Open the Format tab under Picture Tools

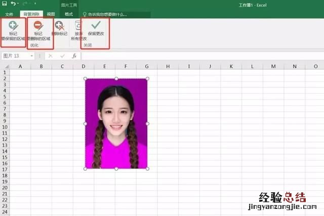click(x=69, y=15)
